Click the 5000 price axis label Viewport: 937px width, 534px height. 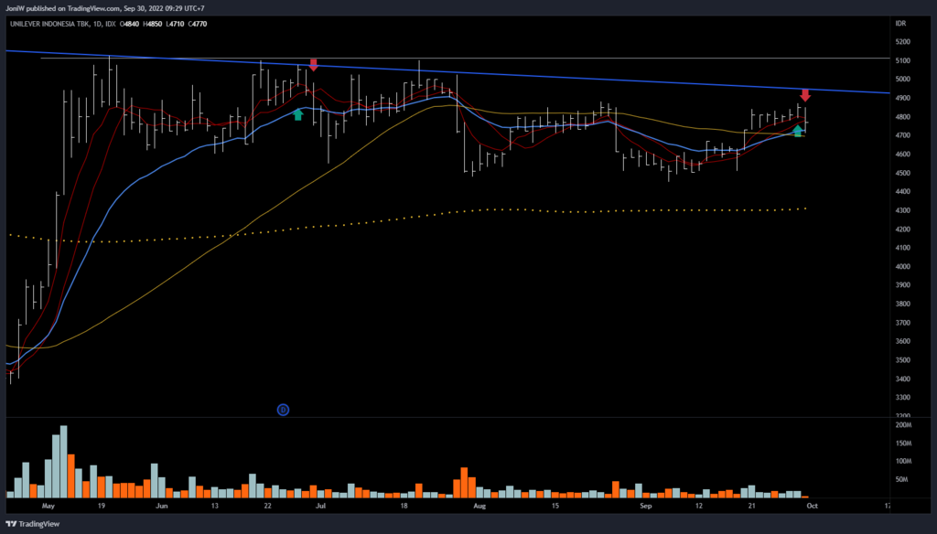tap(904, 80)
